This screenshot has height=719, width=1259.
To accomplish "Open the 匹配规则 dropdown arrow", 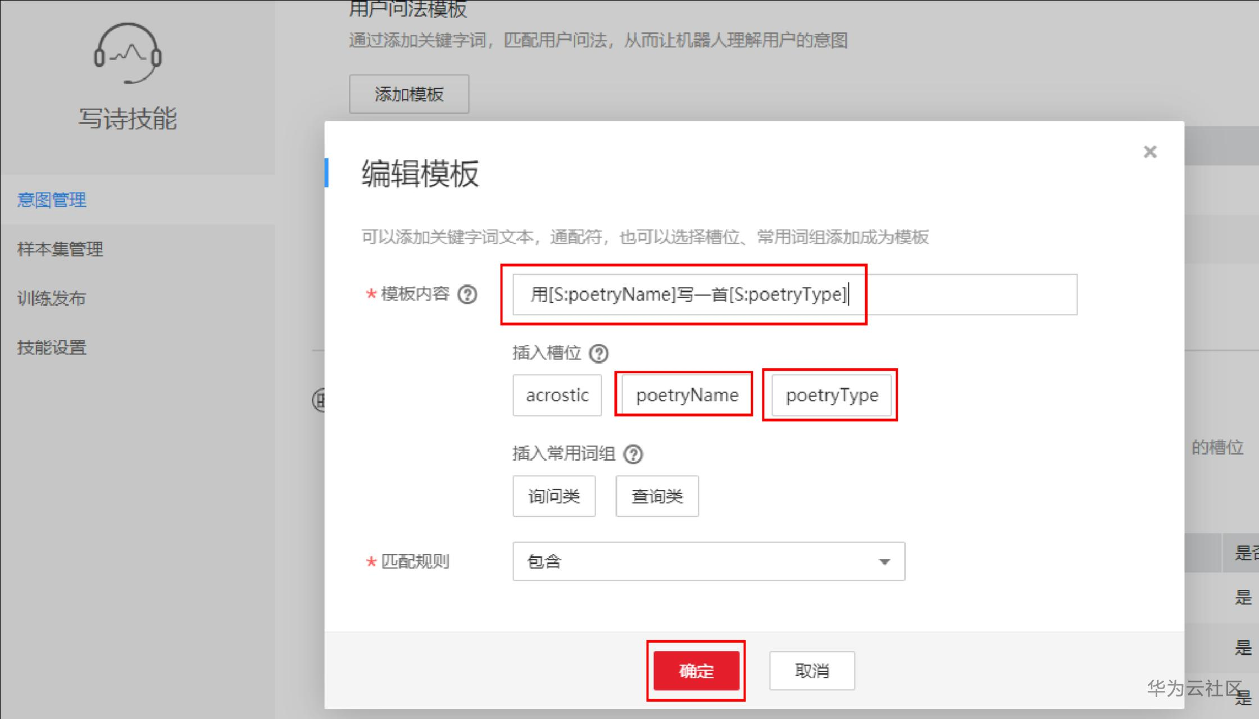I will tap(884, 562).
